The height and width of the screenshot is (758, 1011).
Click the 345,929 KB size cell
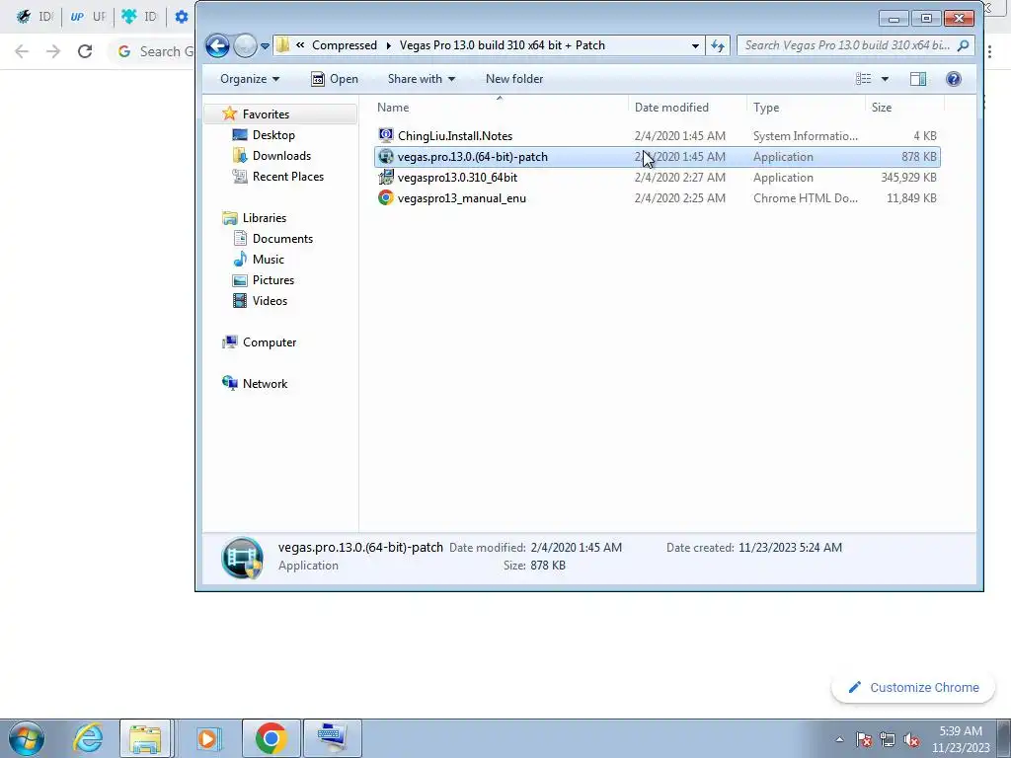point(908,178)
